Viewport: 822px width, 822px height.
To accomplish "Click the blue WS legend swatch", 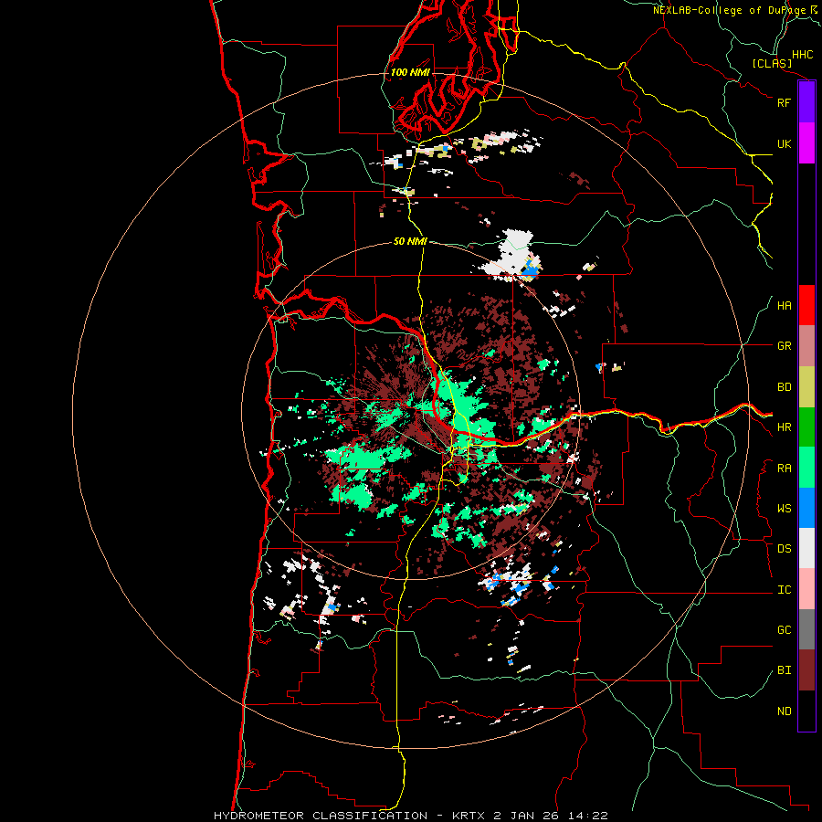I will (806, 508).
